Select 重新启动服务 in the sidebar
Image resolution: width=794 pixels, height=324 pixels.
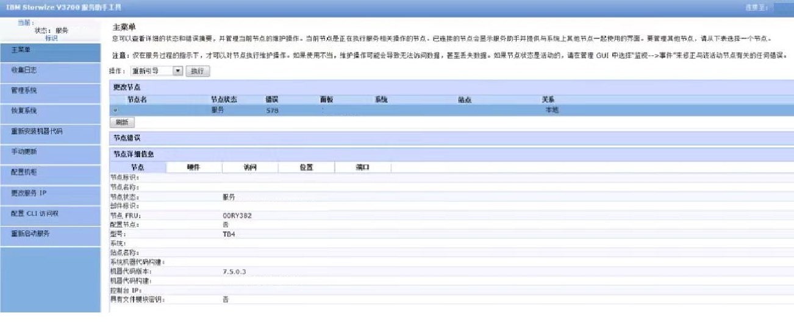50,234
